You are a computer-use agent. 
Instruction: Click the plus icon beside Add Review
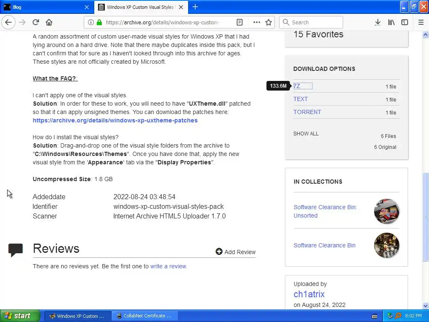[219, 252]
